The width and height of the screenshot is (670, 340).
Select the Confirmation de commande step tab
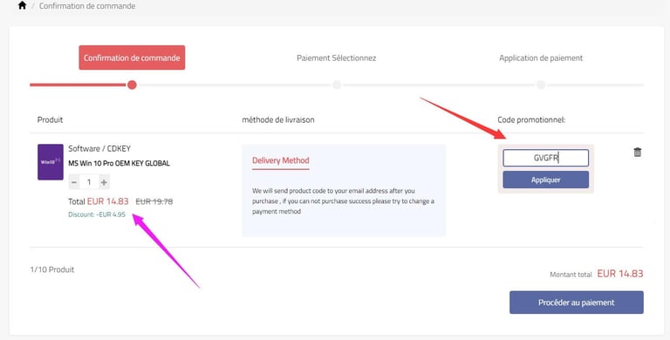coord(132,58)
